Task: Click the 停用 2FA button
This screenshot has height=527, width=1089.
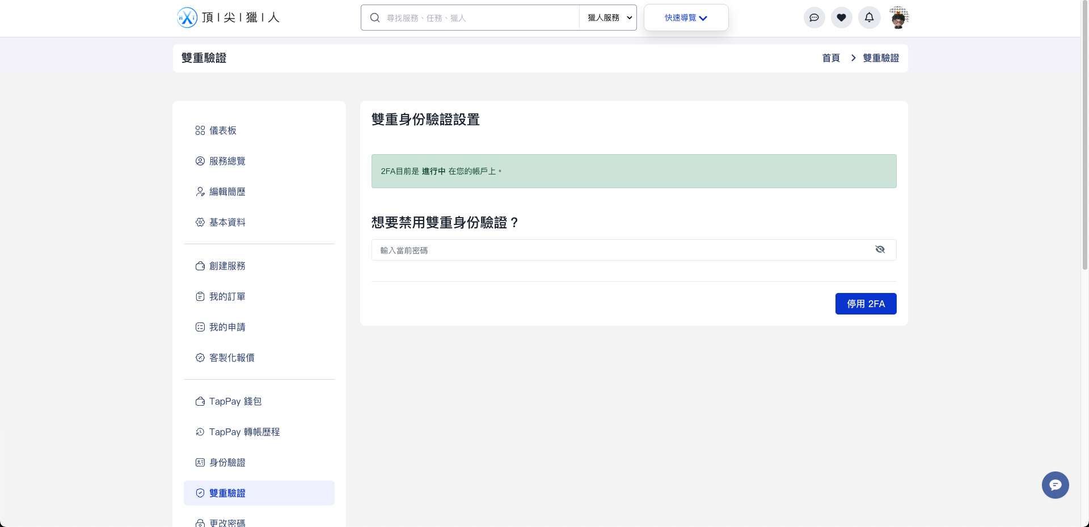Action: 866,304
